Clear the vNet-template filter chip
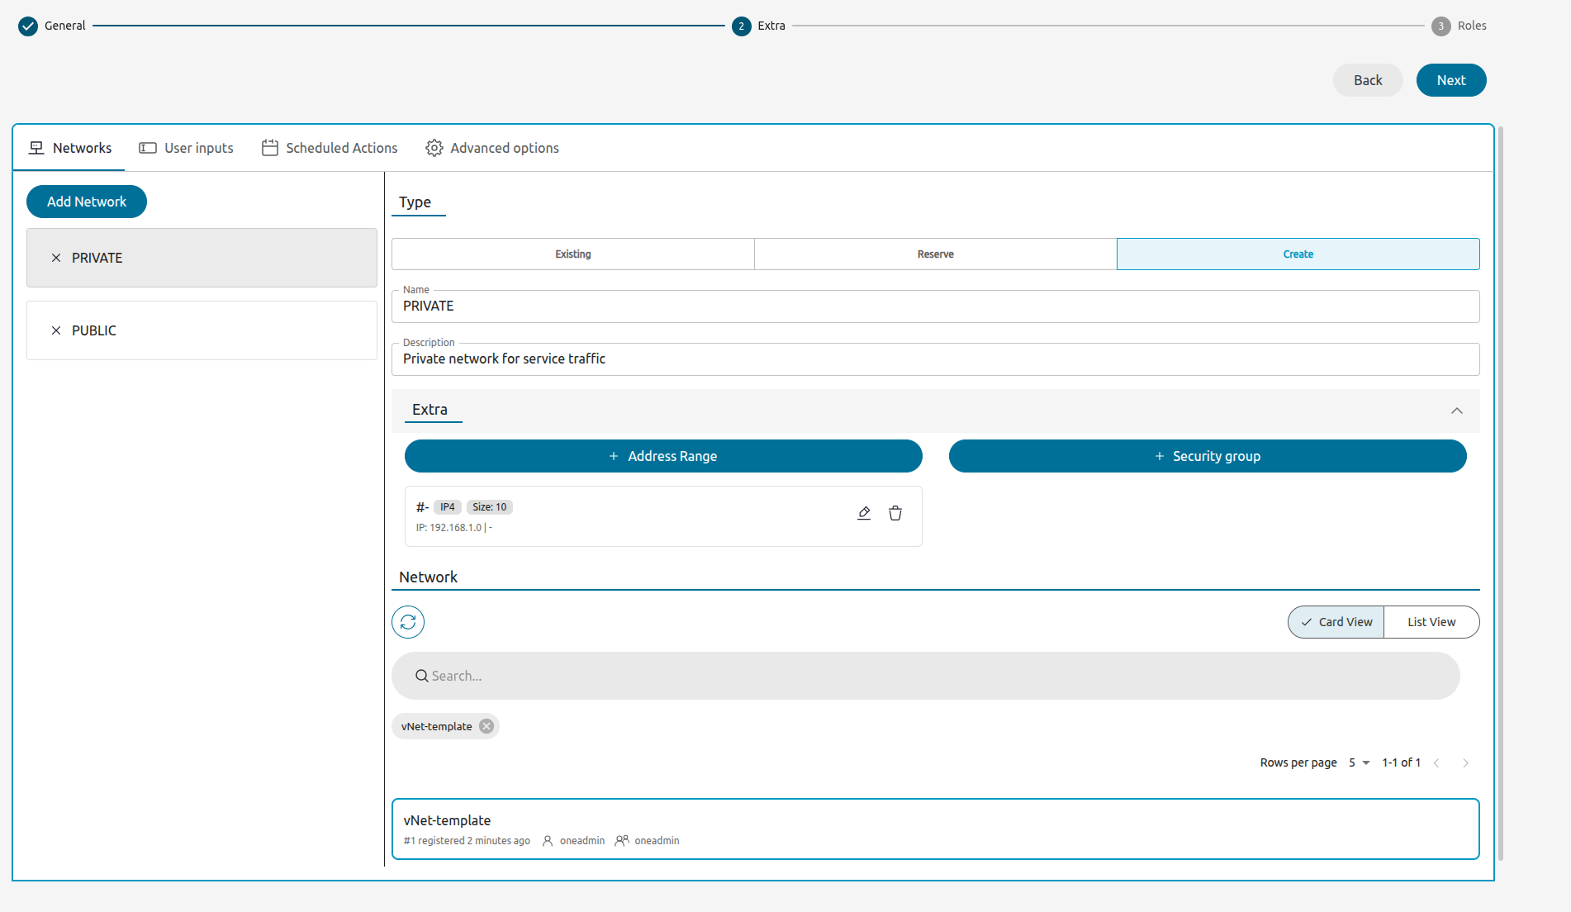1571x912 pixels. 486,726
